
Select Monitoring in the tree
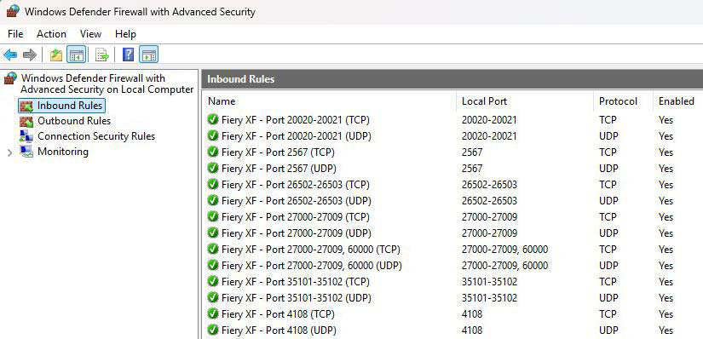63,152
